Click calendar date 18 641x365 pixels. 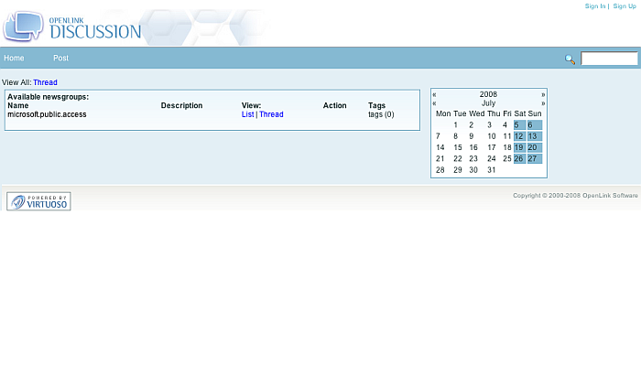tap(507, 147)
